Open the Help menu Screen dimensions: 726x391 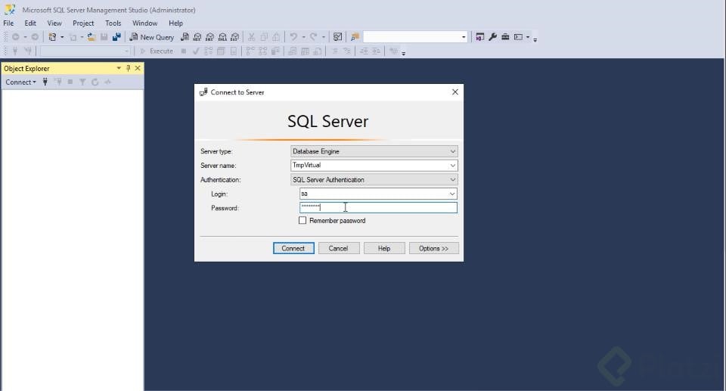pos(175,23)
